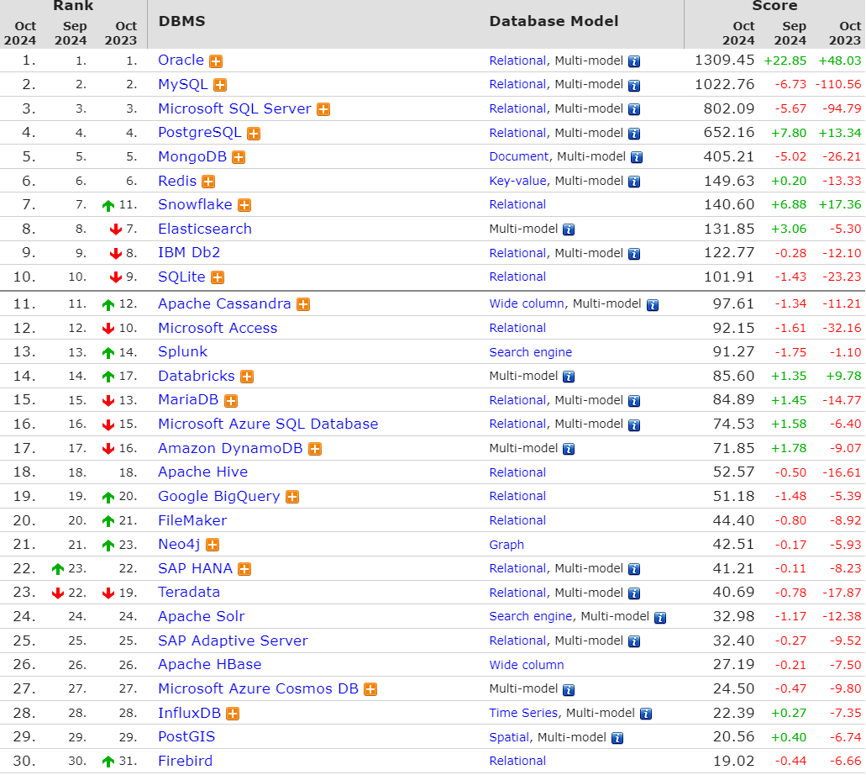This screenshot has width=866, height=775.
Task: Open the Apache HBase link
Action: click(x=210, y=664)
